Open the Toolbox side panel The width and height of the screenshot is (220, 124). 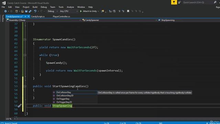[3, 18]
